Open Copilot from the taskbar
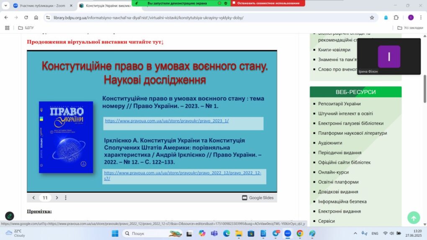 [x=202, y=233]
